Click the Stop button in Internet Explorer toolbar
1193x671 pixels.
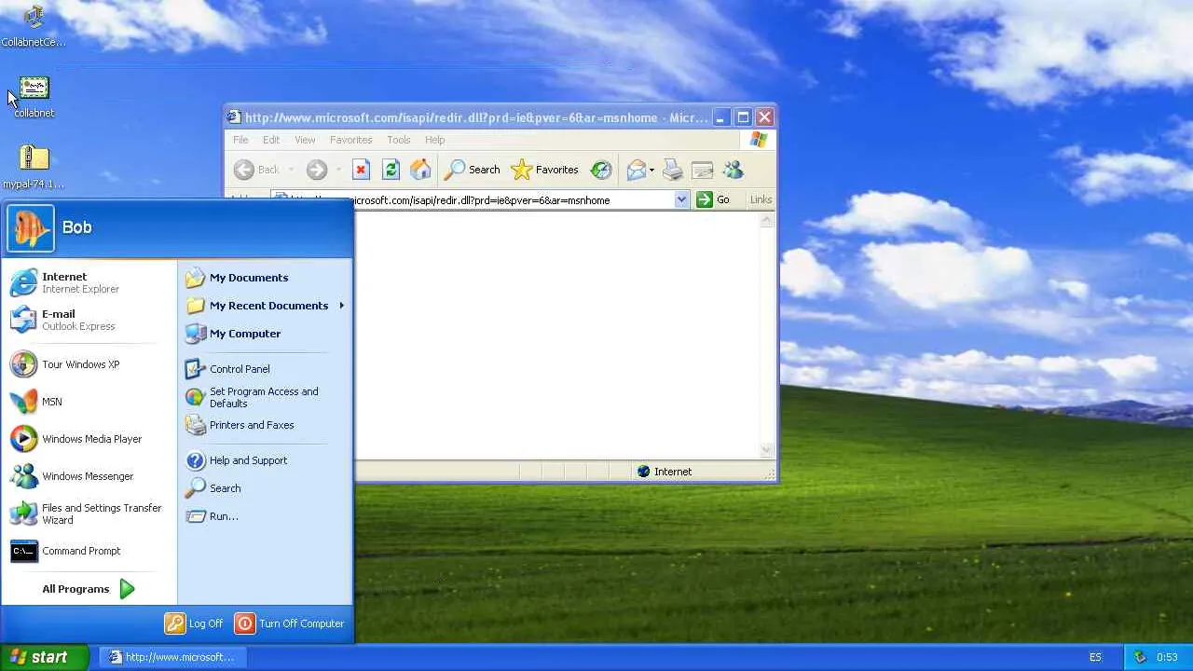tap(361, 170)
